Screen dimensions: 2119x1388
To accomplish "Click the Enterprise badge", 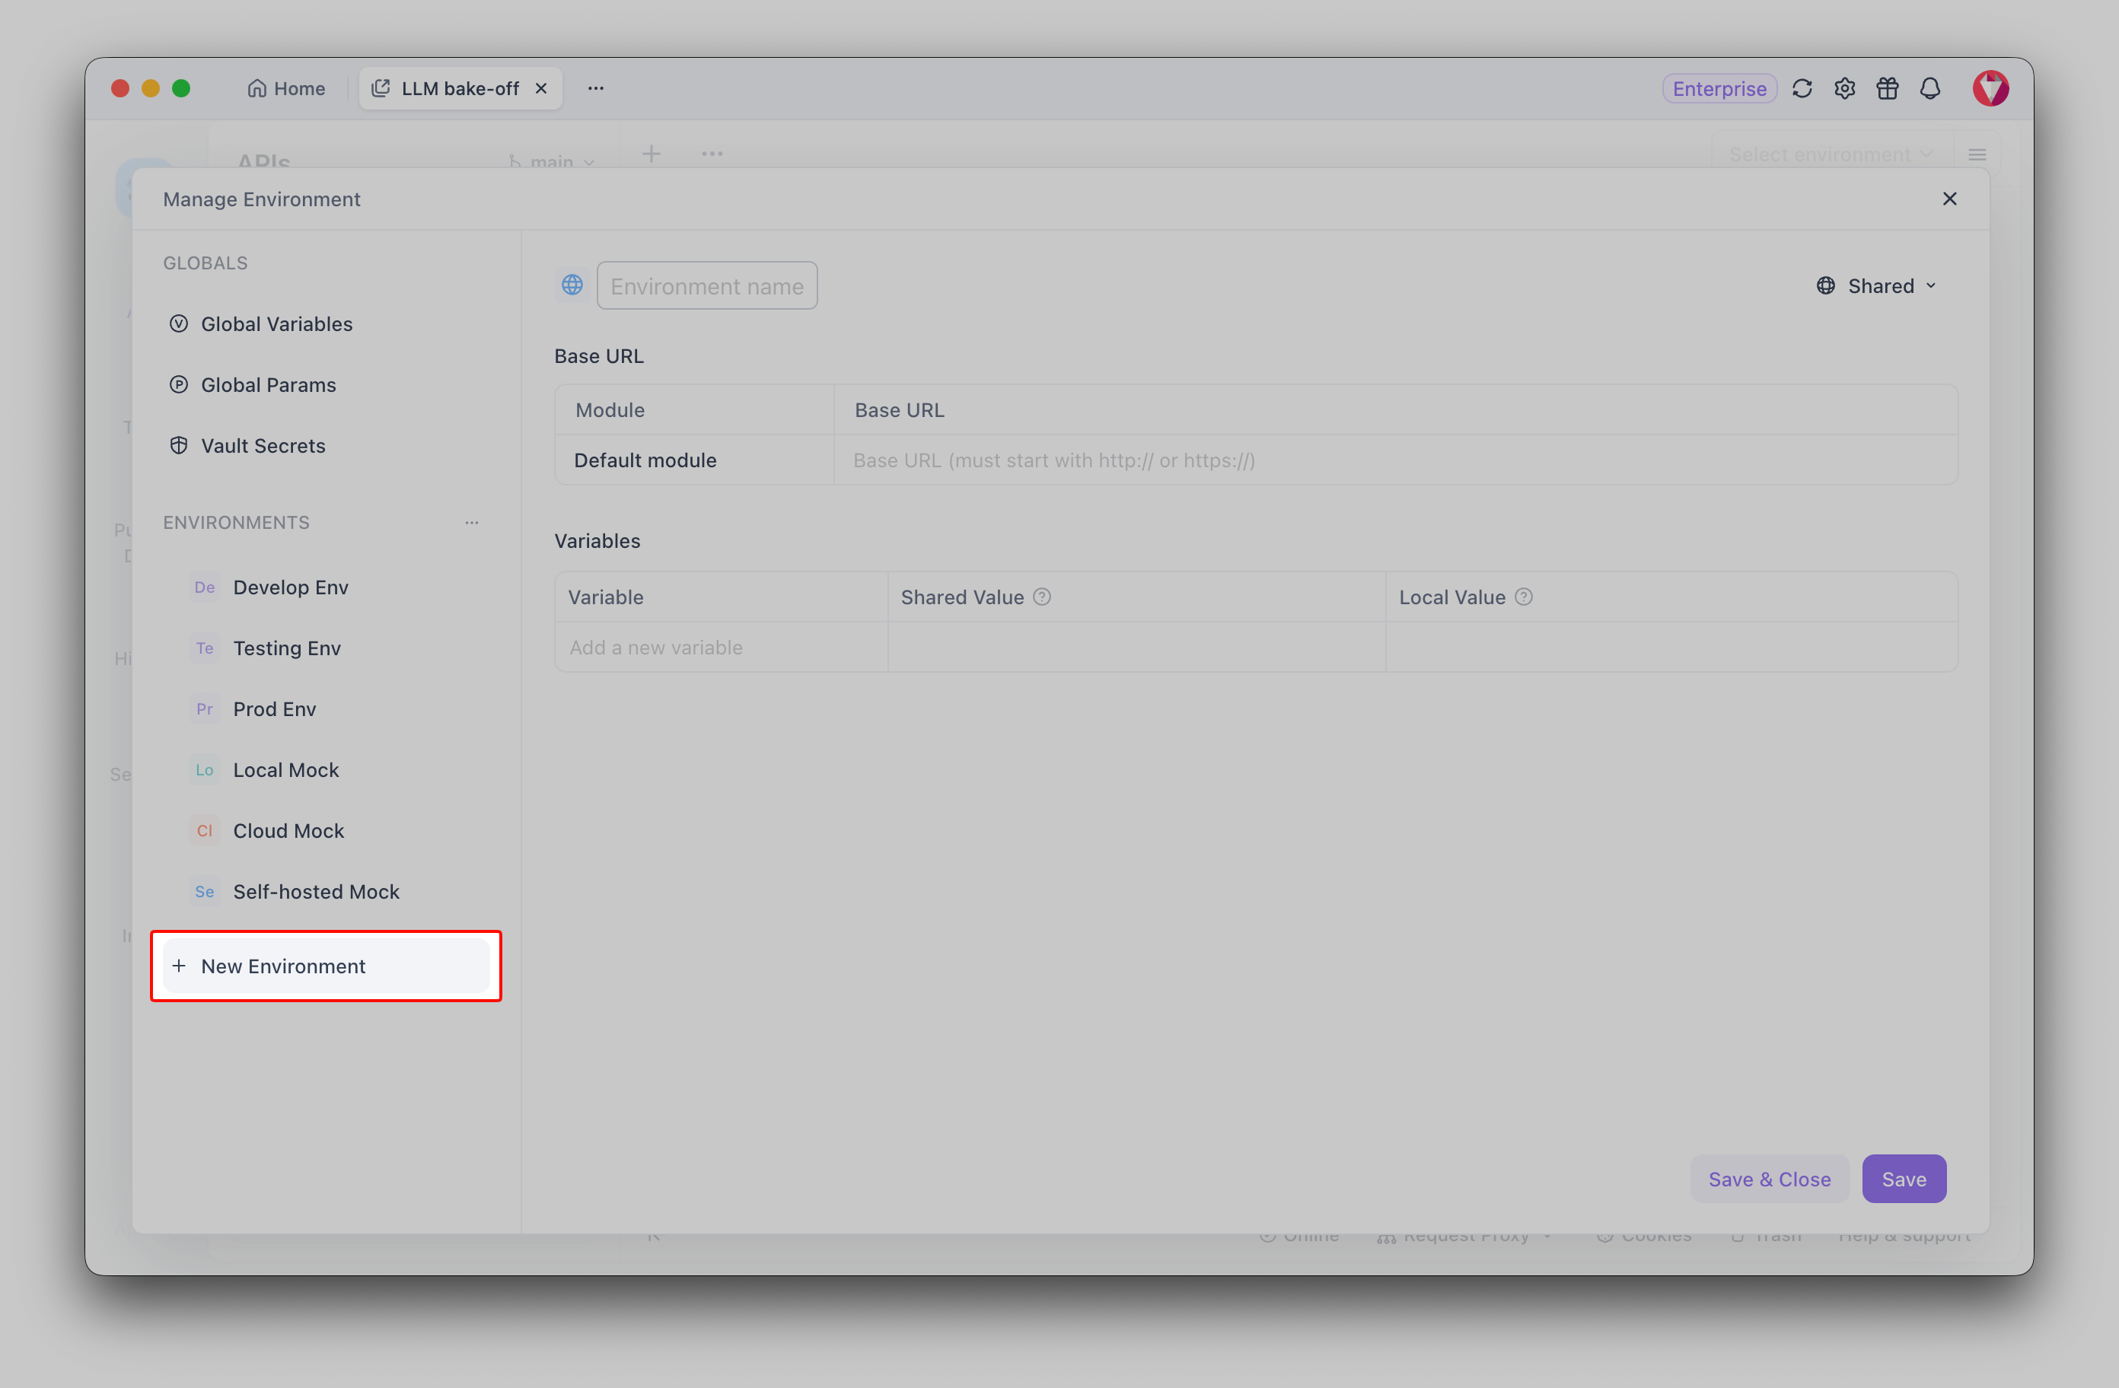I will 1719,88.
